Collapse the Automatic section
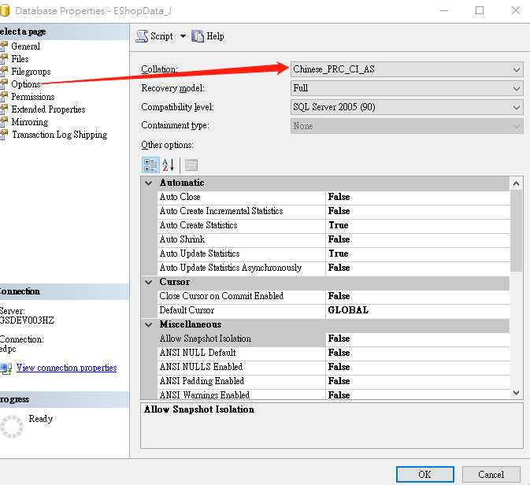530x485 pixels. [x=149, y=183]
